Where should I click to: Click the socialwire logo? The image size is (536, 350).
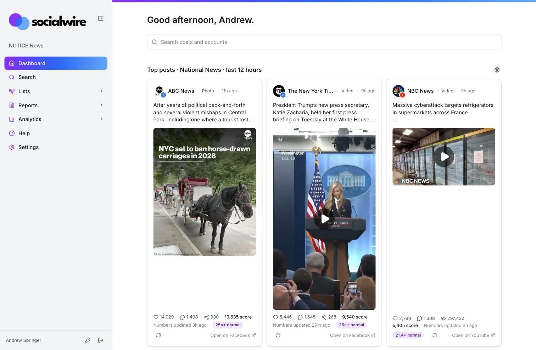click(x=48, y=22)
